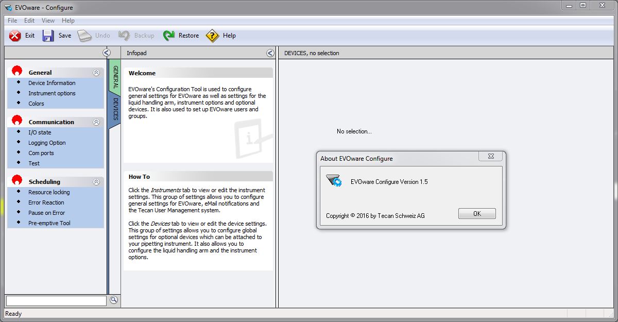The image size is (618, 322).
Task: Click the green Restore arrow icon
Action: click(x=169, y=36)
